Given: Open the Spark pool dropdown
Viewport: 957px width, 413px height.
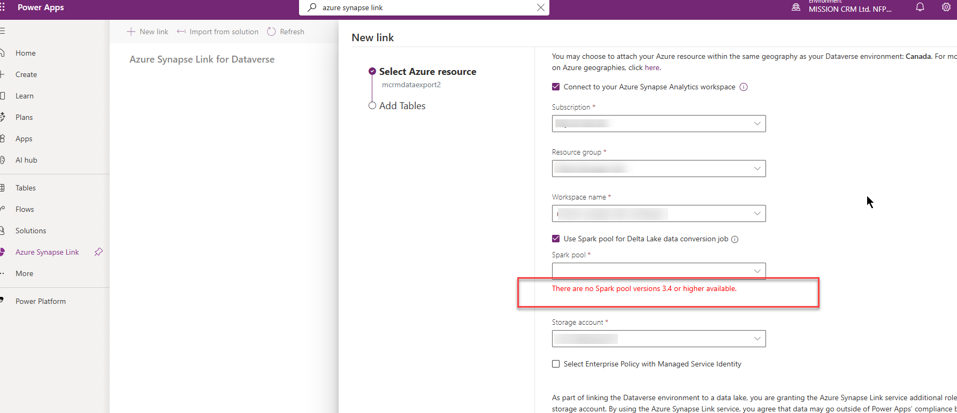Looking at the screenshot, I should pyautogui.click(x=659, y=271).
